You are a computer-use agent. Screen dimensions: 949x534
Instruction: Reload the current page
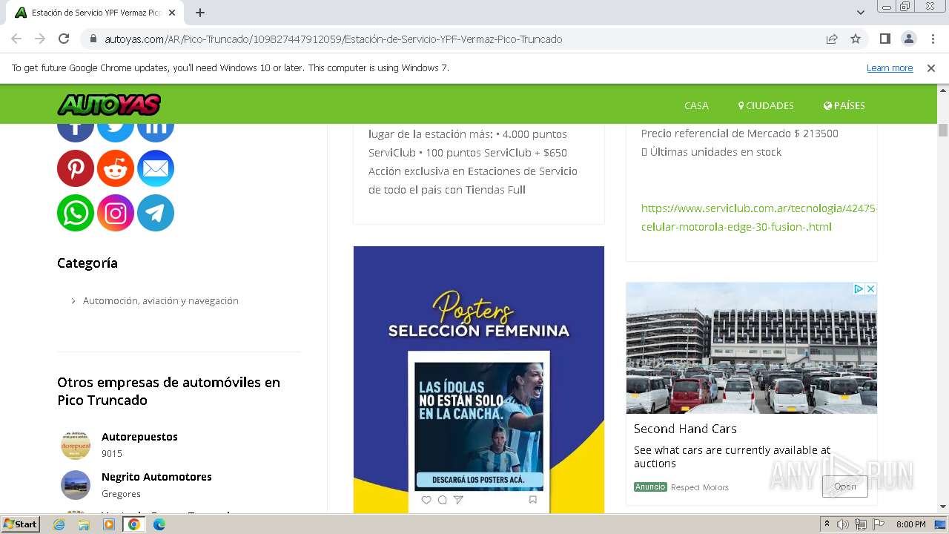(64, 39)
